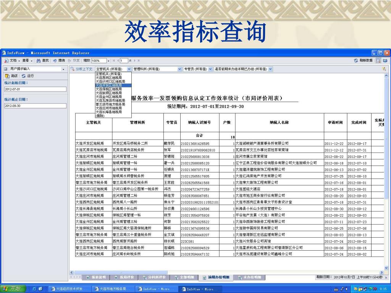Select 大连西岗区地税局 in the dropdown list
Screen dimensions: 391x293
[x=113, y=78]
